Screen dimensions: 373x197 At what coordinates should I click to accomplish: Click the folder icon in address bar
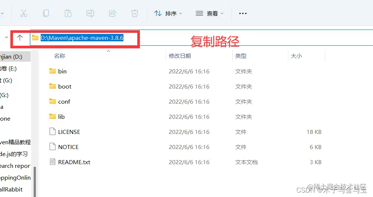point(35,38)
